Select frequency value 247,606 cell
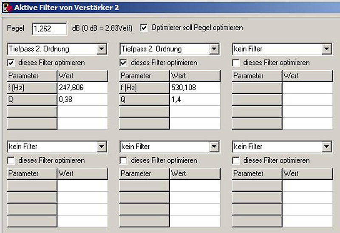The image size is (340, 233). 82,88
